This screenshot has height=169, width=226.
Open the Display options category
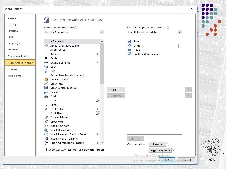coord(12,24)
